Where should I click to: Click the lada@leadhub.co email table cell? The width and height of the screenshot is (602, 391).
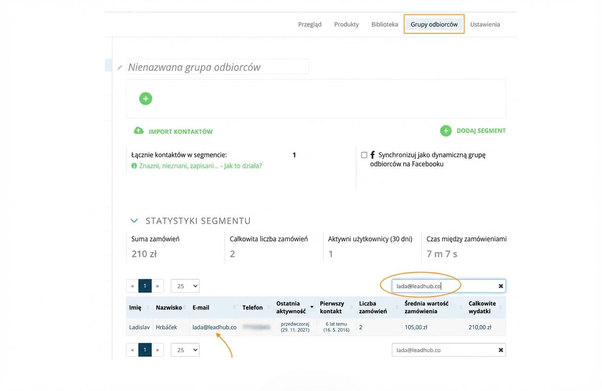coord(214,327)
